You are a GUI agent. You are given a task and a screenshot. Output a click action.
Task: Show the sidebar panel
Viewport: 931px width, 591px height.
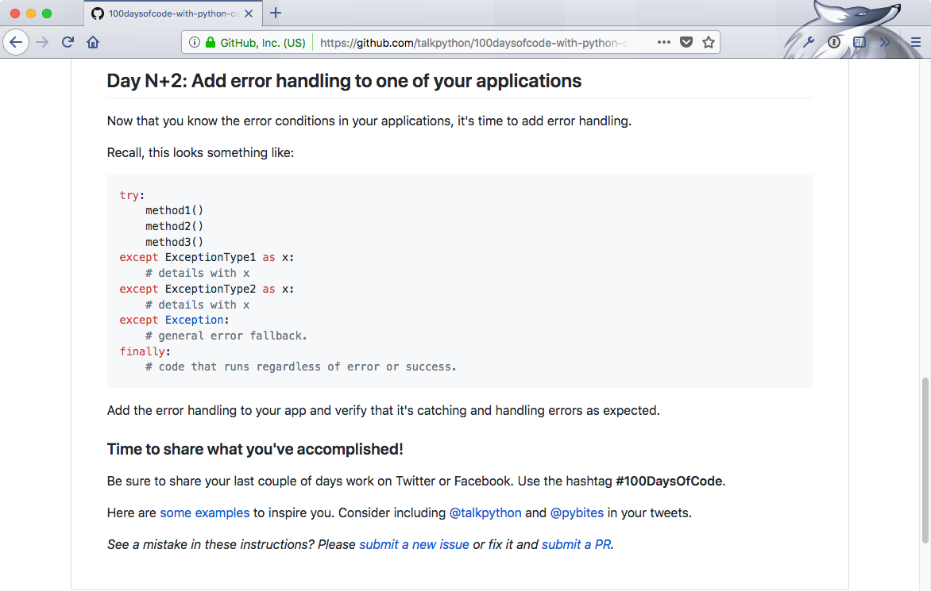click(860, 42)
